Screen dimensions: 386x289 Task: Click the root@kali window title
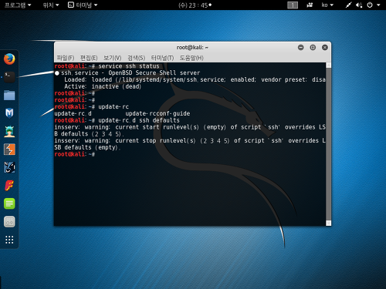click(x=192, y=48)
